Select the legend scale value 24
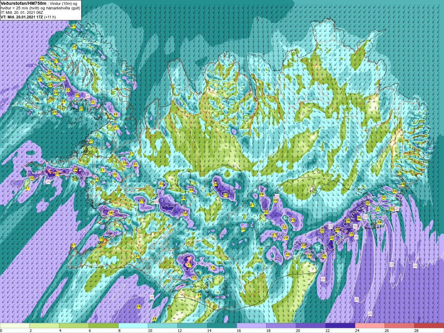Screen dimensions: 444x333 click(x=357, y=331)
